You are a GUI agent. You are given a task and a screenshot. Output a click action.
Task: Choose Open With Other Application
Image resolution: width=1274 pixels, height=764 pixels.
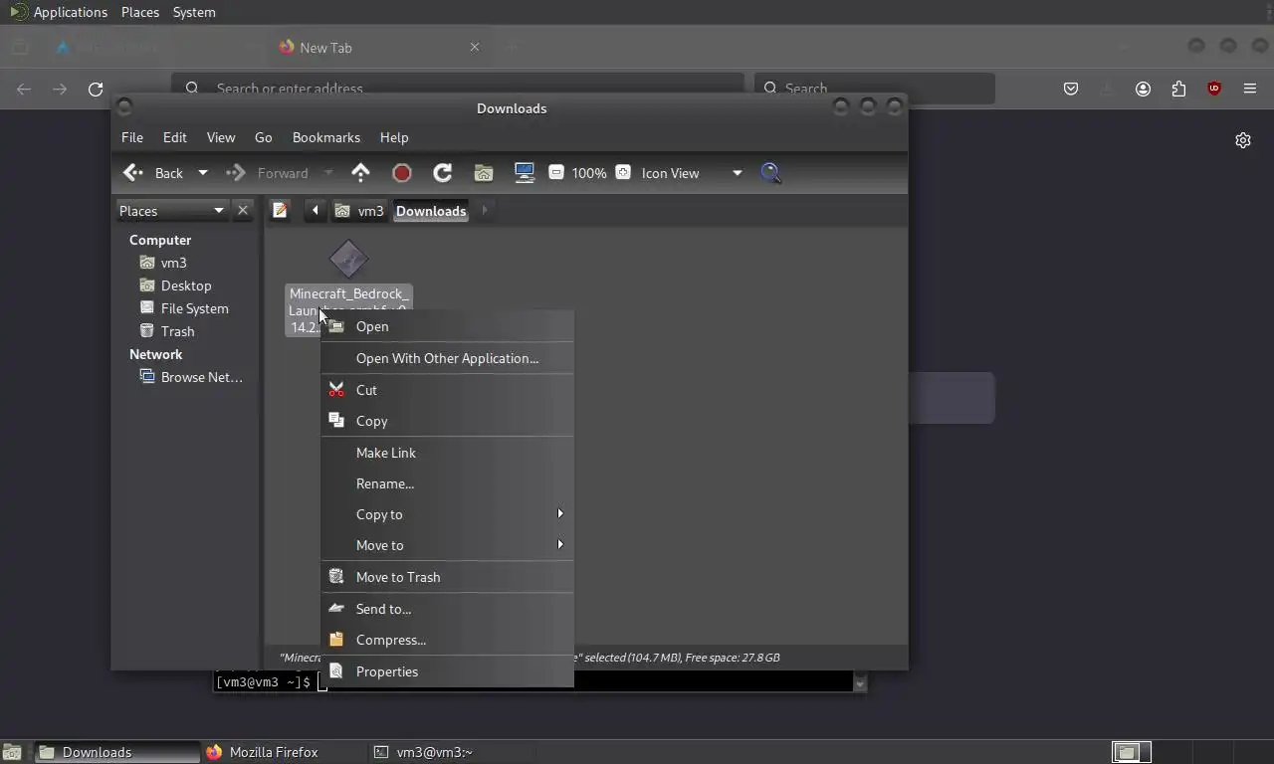pos(447,358)
